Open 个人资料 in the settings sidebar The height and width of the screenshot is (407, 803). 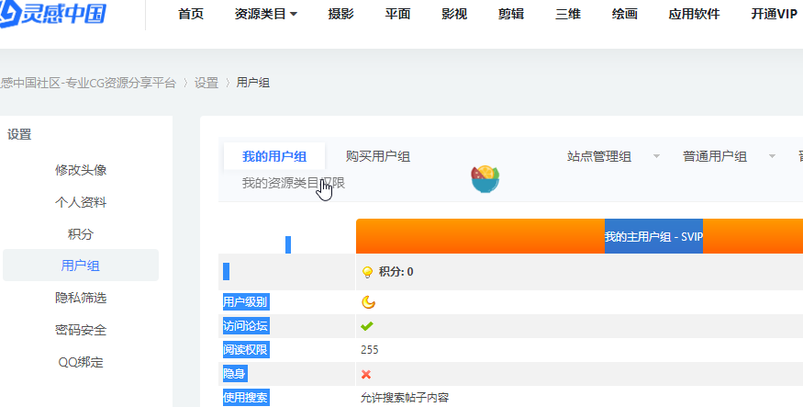pyautogui.click(x=81, y=202)
